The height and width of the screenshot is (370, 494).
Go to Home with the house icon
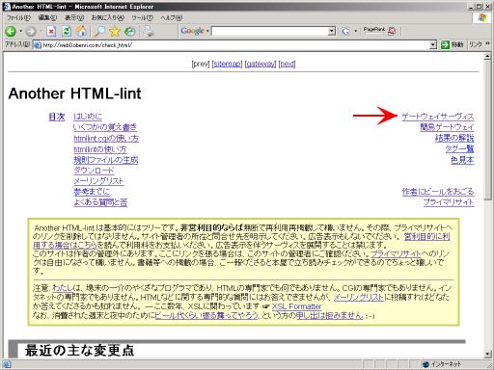pyautogui.click(x=81, y=31)
